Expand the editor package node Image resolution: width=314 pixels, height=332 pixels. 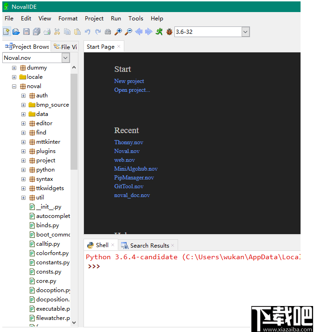[23, 123]
